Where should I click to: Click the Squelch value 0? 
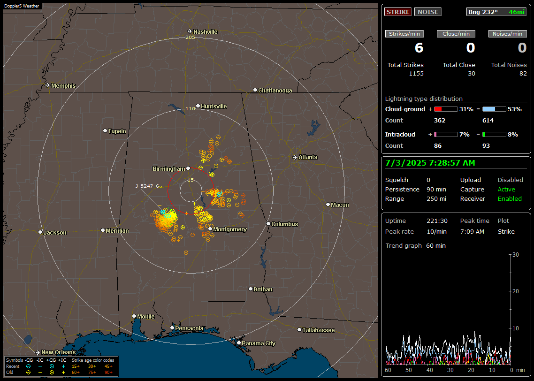tap(428, 180)
